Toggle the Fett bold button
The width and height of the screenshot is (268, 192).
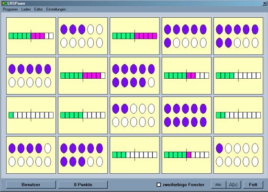click(253, 185)
